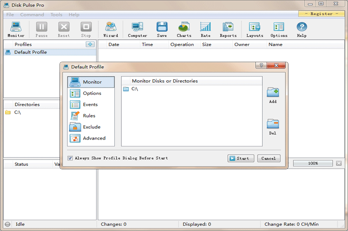Click the 100% progress bar

pyautogui.click(x=313, y=163)
